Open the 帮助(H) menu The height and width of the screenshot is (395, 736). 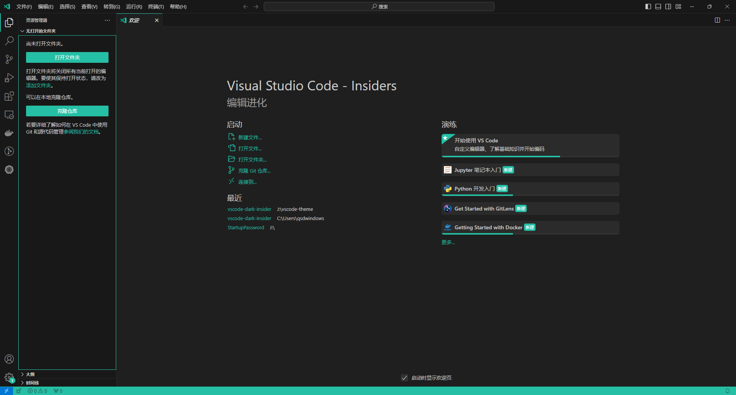(178, 7)
